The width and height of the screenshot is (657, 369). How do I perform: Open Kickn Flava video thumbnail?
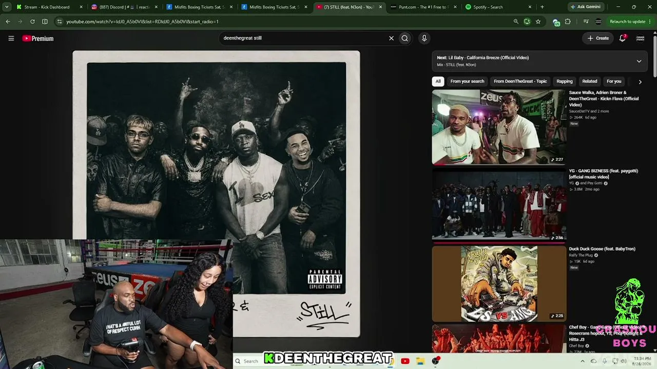tap(499, 127)
